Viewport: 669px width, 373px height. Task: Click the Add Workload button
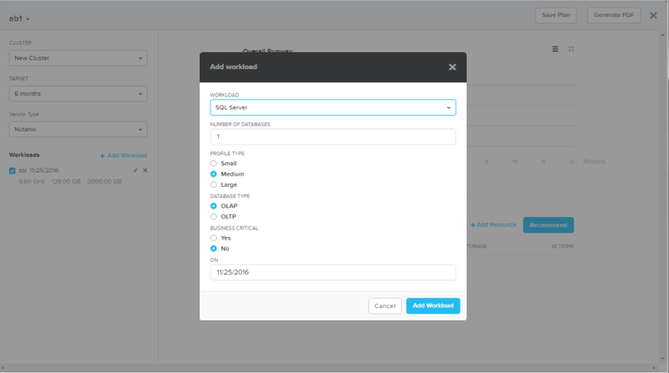(433, 305)
